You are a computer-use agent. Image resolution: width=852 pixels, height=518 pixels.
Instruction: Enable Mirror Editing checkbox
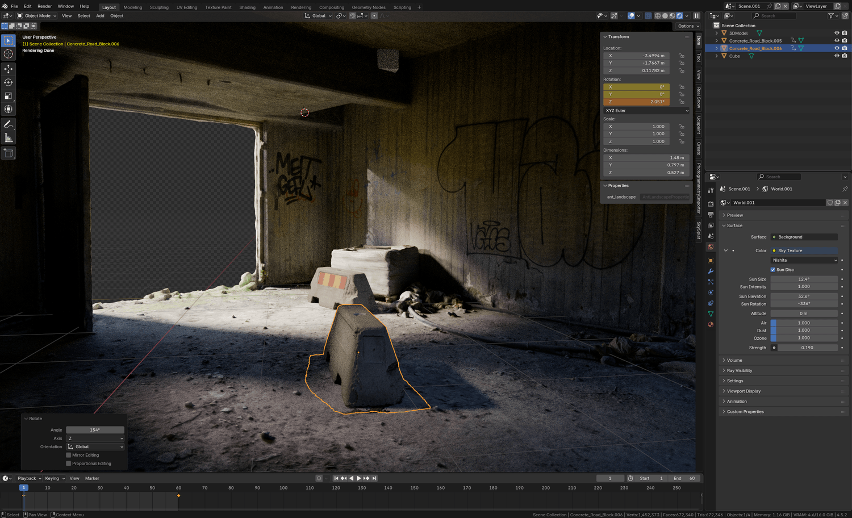[69, 455]
